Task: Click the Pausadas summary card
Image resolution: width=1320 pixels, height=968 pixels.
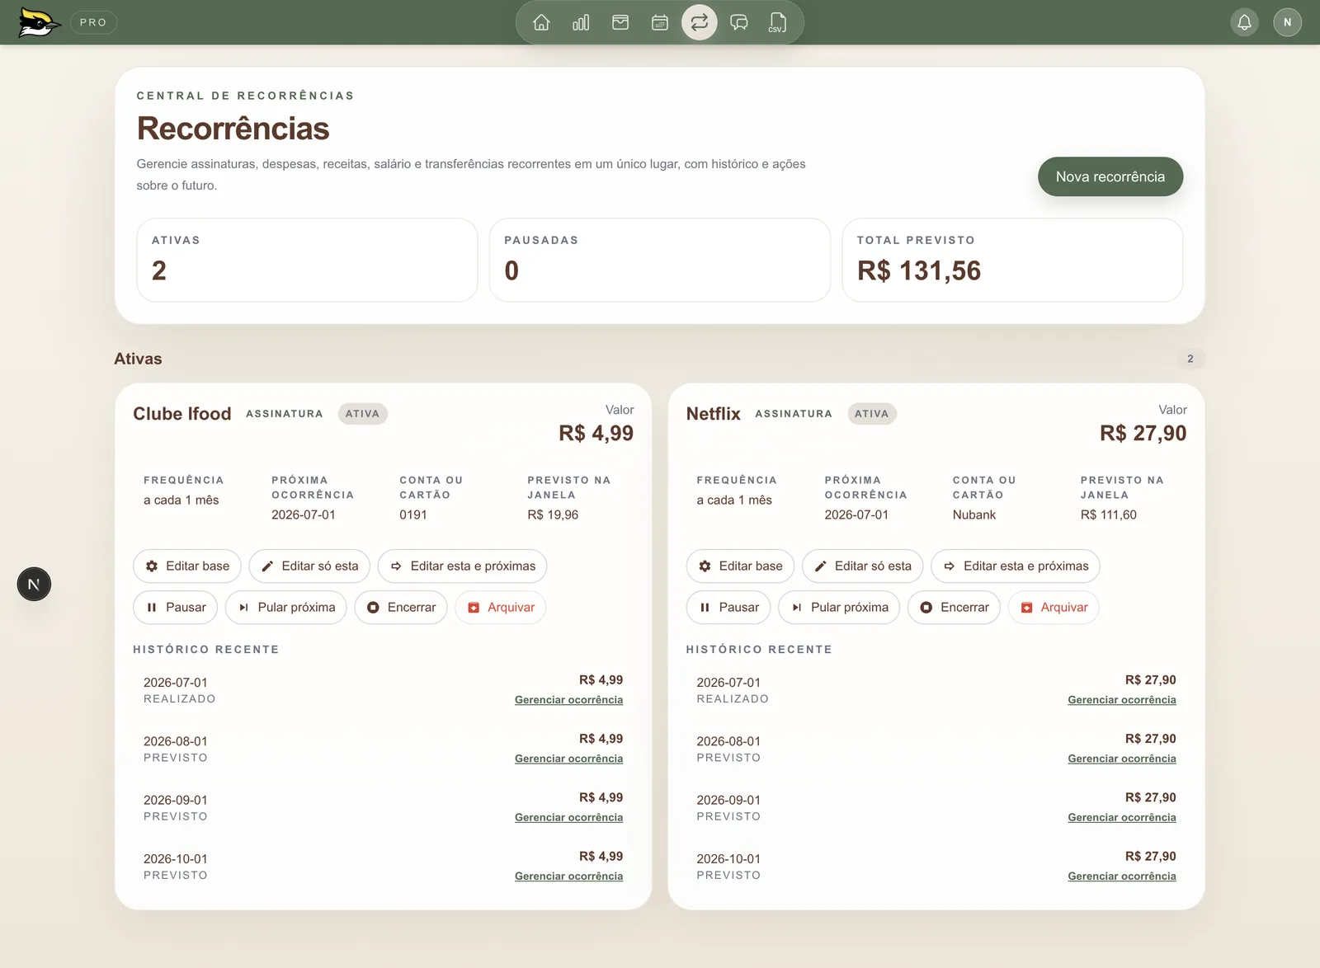Action: click(660, 260)
